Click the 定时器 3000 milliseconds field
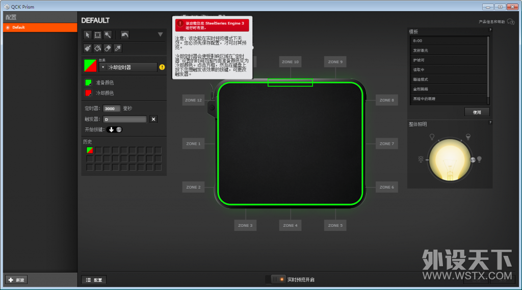Screen dimensions: 522x290 coord(112,109)
